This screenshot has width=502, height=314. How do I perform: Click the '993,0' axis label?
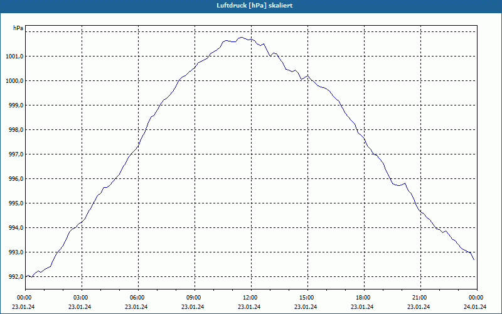pos(16,252)
